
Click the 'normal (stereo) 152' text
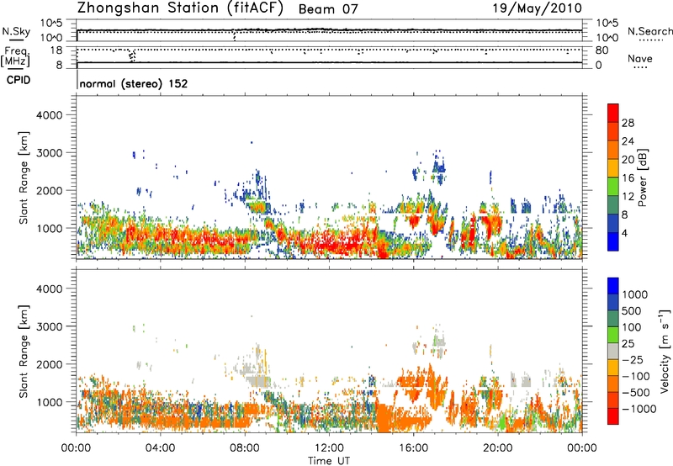point(134,83)
